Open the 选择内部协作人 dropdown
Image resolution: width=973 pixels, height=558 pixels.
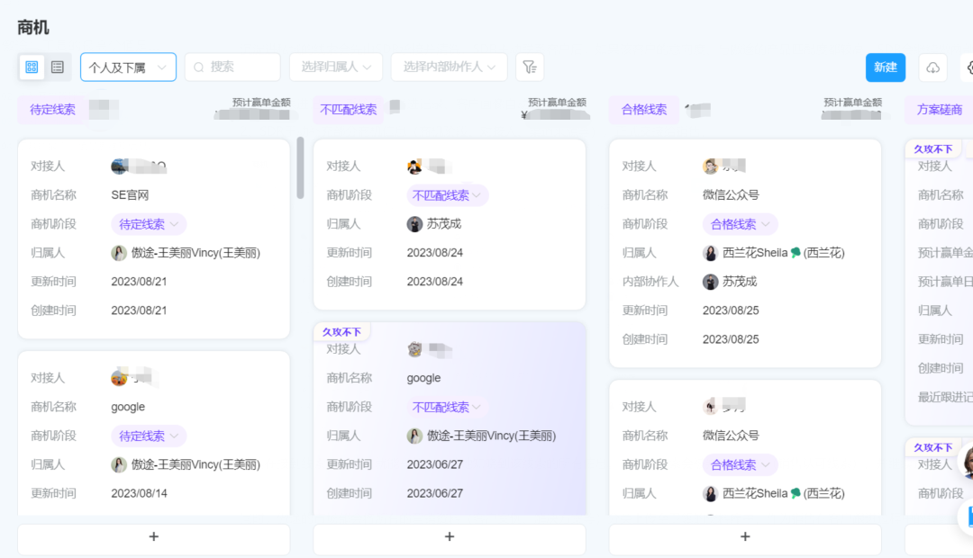tap(449, 67)
